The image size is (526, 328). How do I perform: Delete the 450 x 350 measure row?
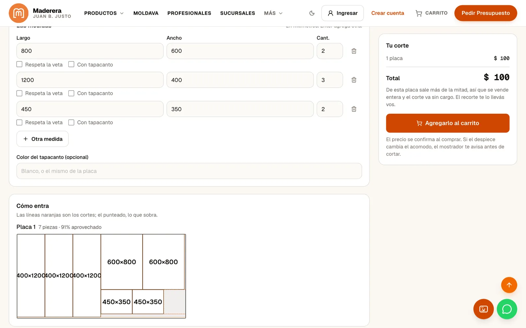pos(354,109)
